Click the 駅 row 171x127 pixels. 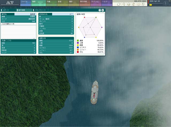56,17
